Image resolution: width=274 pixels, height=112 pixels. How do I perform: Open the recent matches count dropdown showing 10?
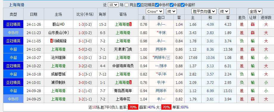[113, 5]
